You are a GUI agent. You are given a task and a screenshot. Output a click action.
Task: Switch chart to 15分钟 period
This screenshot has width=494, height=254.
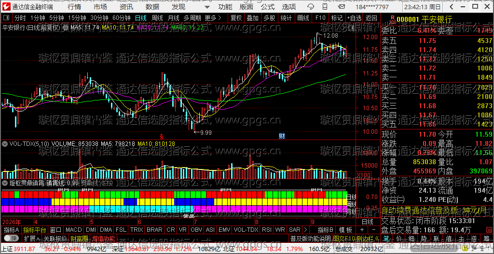tap(77, 18)
